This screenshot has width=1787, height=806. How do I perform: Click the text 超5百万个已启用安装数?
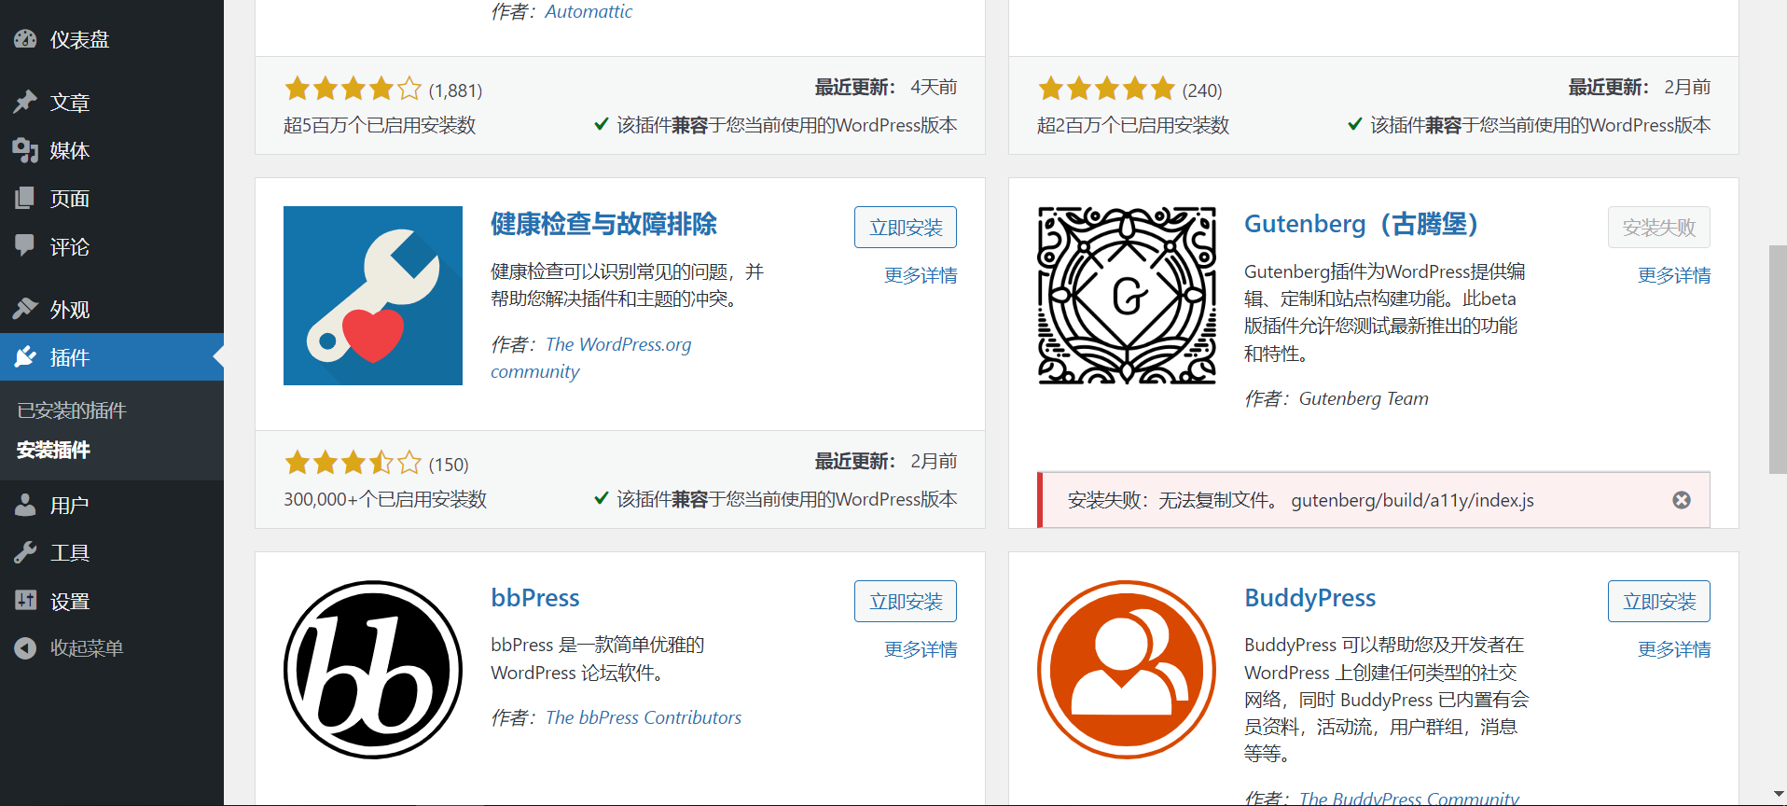point(380,125)
